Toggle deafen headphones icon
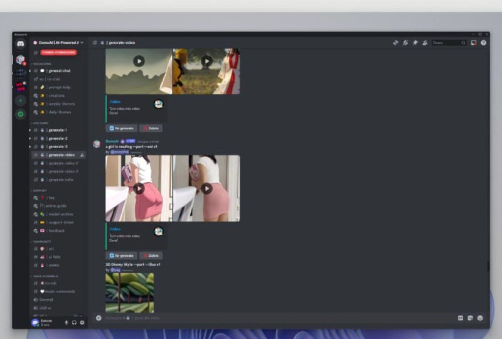 click(74, 323)
